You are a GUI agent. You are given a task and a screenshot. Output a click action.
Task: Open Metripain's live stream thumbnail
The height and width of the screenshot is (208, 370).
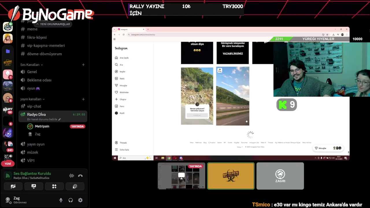pos(182,176)
